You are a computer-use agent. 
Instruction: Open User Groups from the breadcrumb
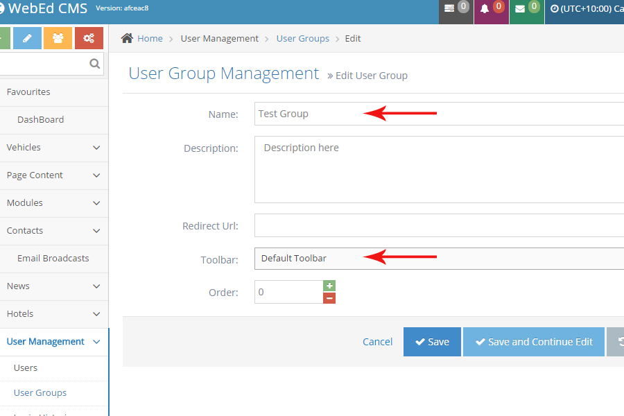[302, 38]
